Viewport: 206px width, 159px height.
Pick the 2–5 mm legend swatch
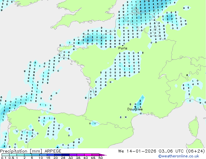(x=28, y=155)
